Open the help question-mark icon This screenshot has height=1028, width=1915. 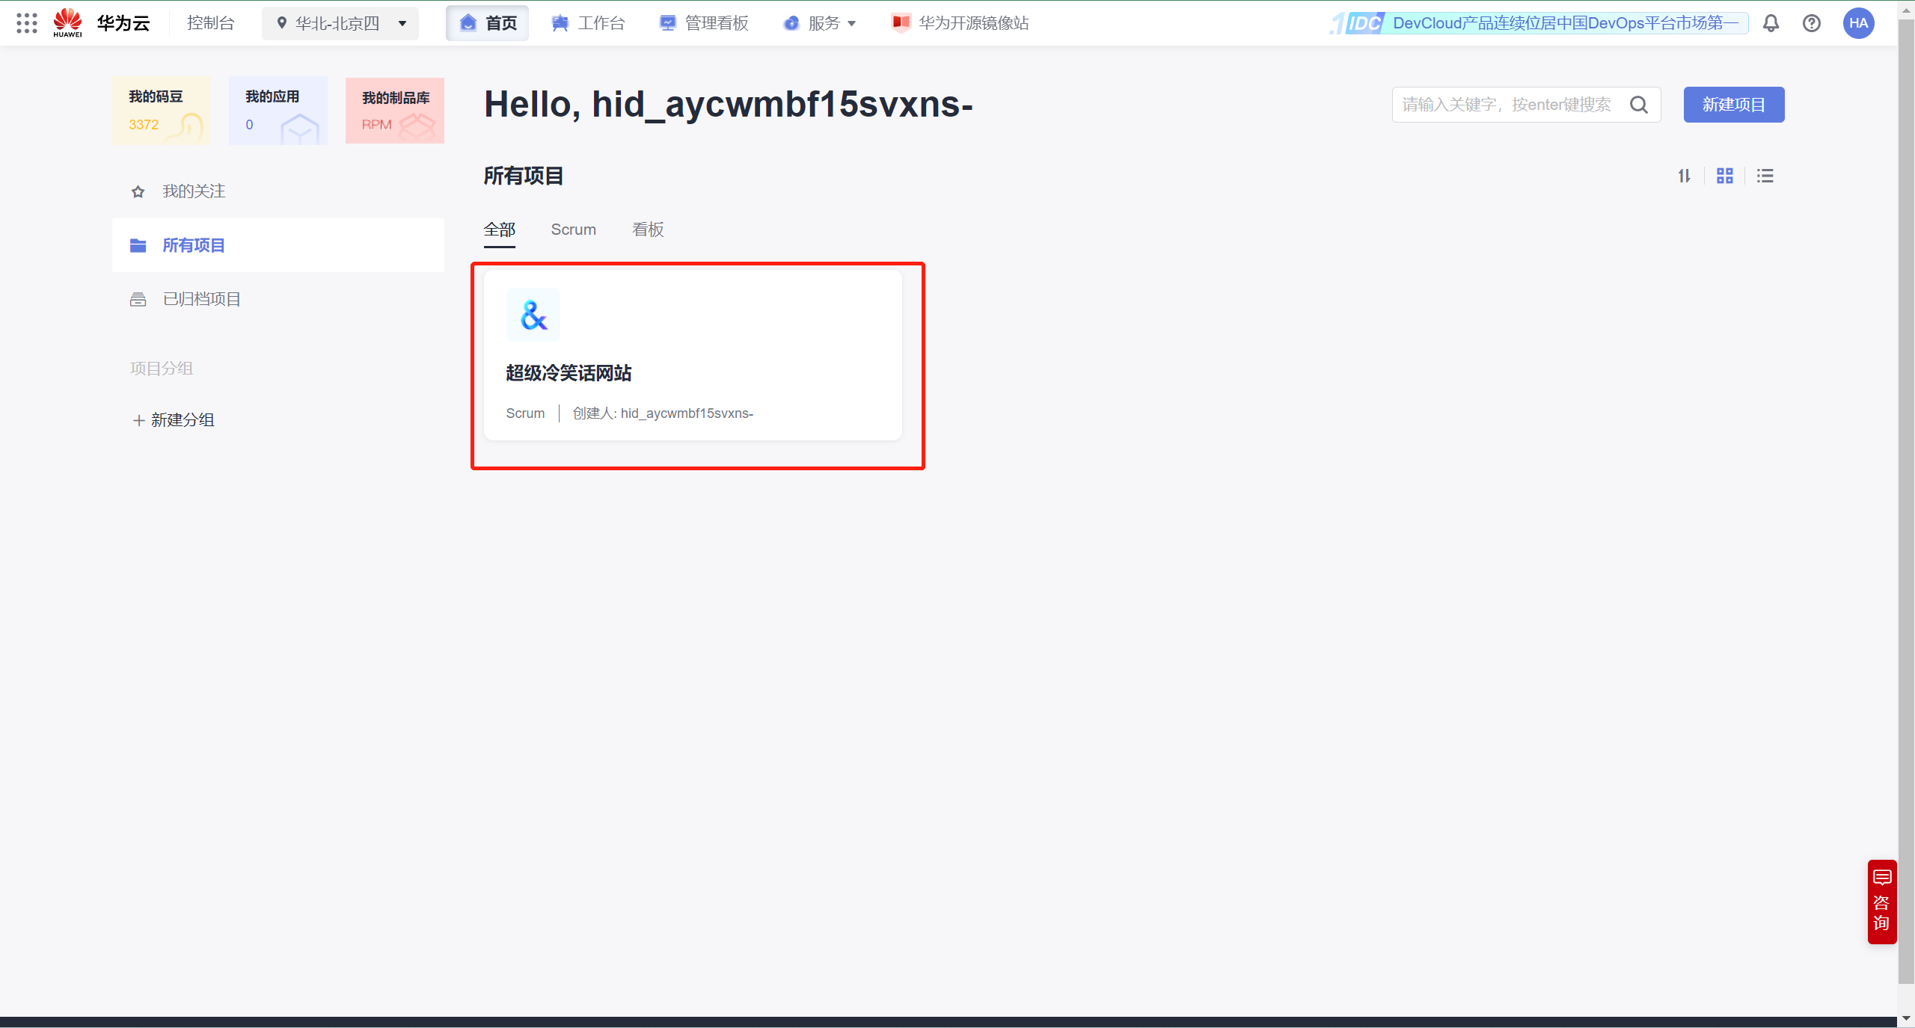[1812, 23]
